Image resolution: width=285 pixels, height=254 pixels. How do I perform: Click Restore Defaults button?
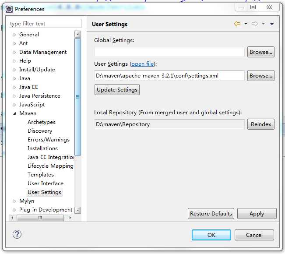pyautogui.click(x=211, y=214)
